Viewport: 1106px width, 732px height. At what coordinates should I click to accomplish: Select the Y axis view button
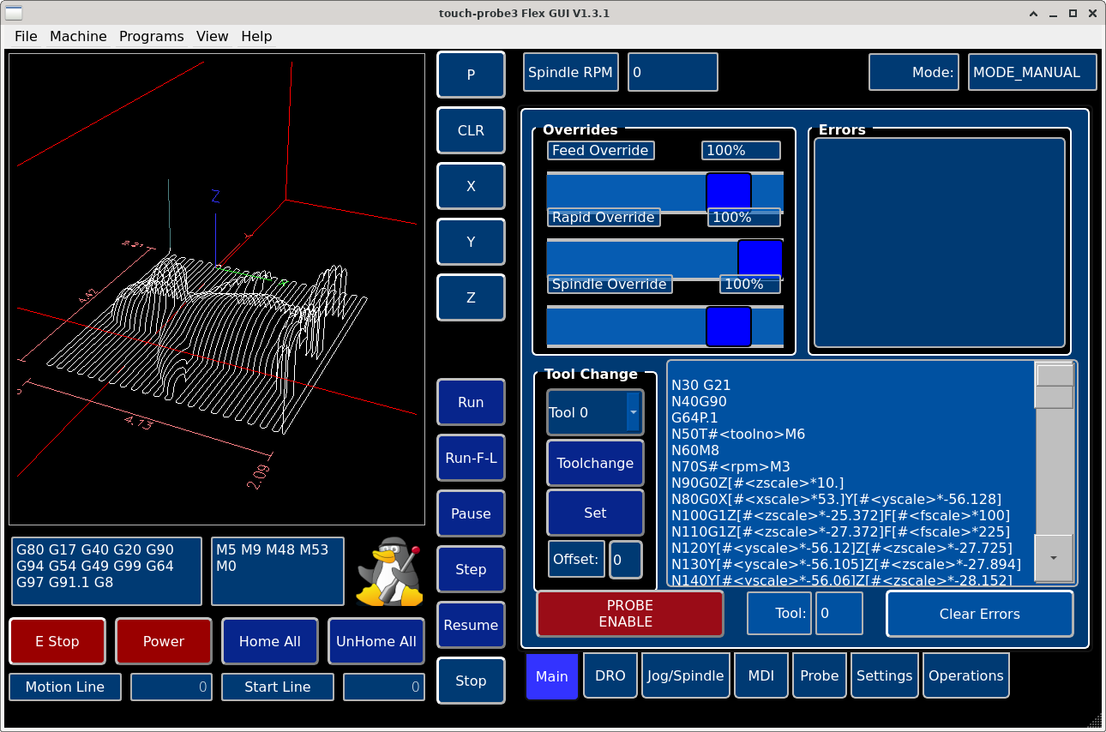(471, 242)
